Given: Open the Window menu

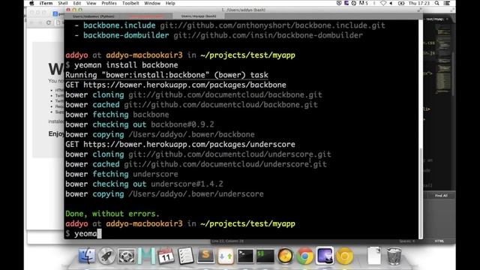Looking at the screenshot, I should tap(152, 3).
